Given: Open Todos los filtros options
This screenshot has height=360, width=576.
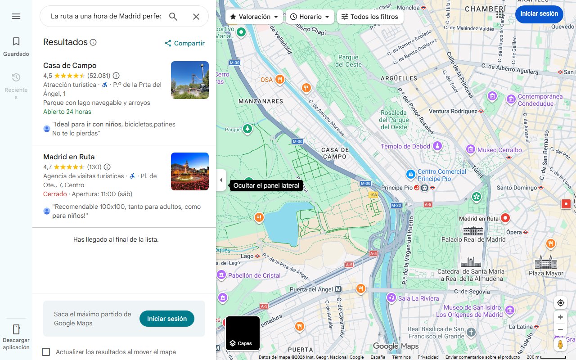Looking at the screenshot, I should click(x=370, y=16).
